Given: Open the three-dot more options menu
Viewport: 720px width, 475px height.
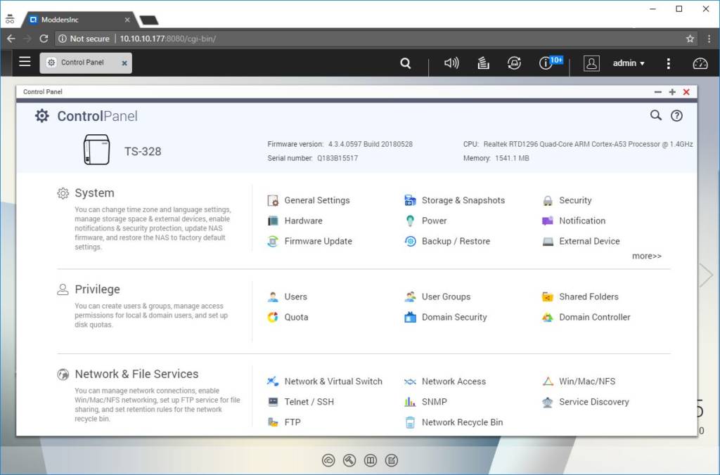Looking at the screenshot, I should (668, 63).
